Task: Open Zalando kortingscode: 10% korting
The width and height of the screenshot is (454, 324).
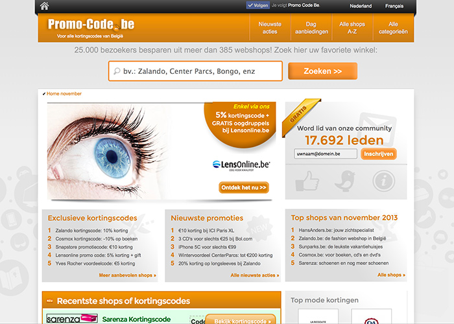Action: (x=91, y=231)
